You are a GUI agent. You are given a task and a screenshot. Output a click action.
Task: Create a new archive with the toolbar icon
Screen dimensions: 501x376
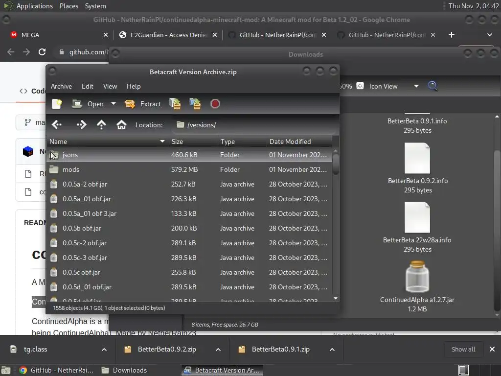(x=57, y=104)
